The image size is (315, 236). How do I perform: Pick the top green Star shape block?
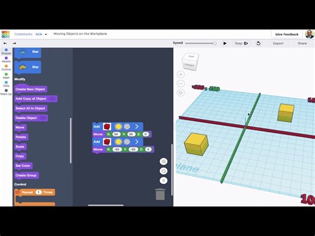[x=28, y=53]
